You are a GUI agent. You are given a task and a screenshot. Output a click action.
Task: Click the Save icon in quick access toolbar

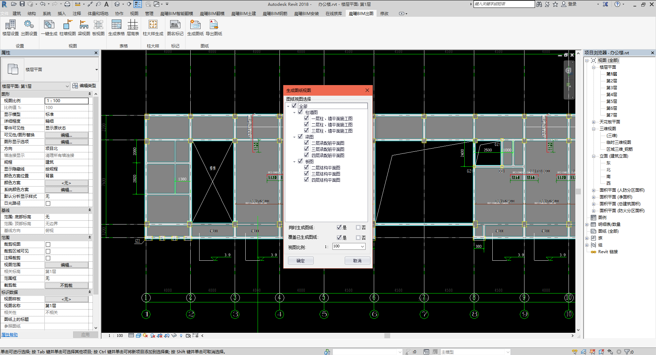22,4
